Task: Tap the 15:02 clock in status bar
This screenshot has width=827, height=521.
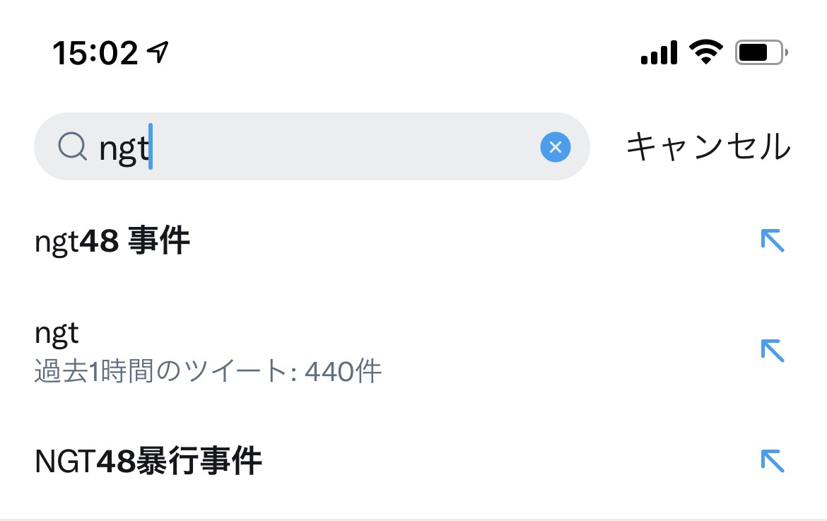Action: pyautogui.click(x=95, y=53)
